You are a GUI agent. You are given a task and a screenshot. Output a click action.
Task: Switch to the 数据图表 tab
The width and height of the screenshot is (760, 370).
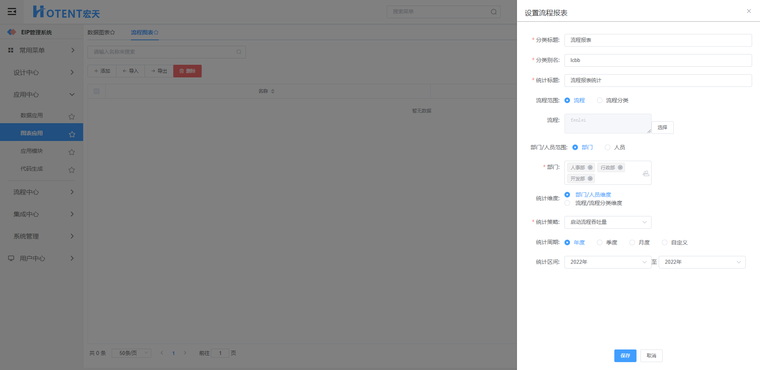click(101, 32)
